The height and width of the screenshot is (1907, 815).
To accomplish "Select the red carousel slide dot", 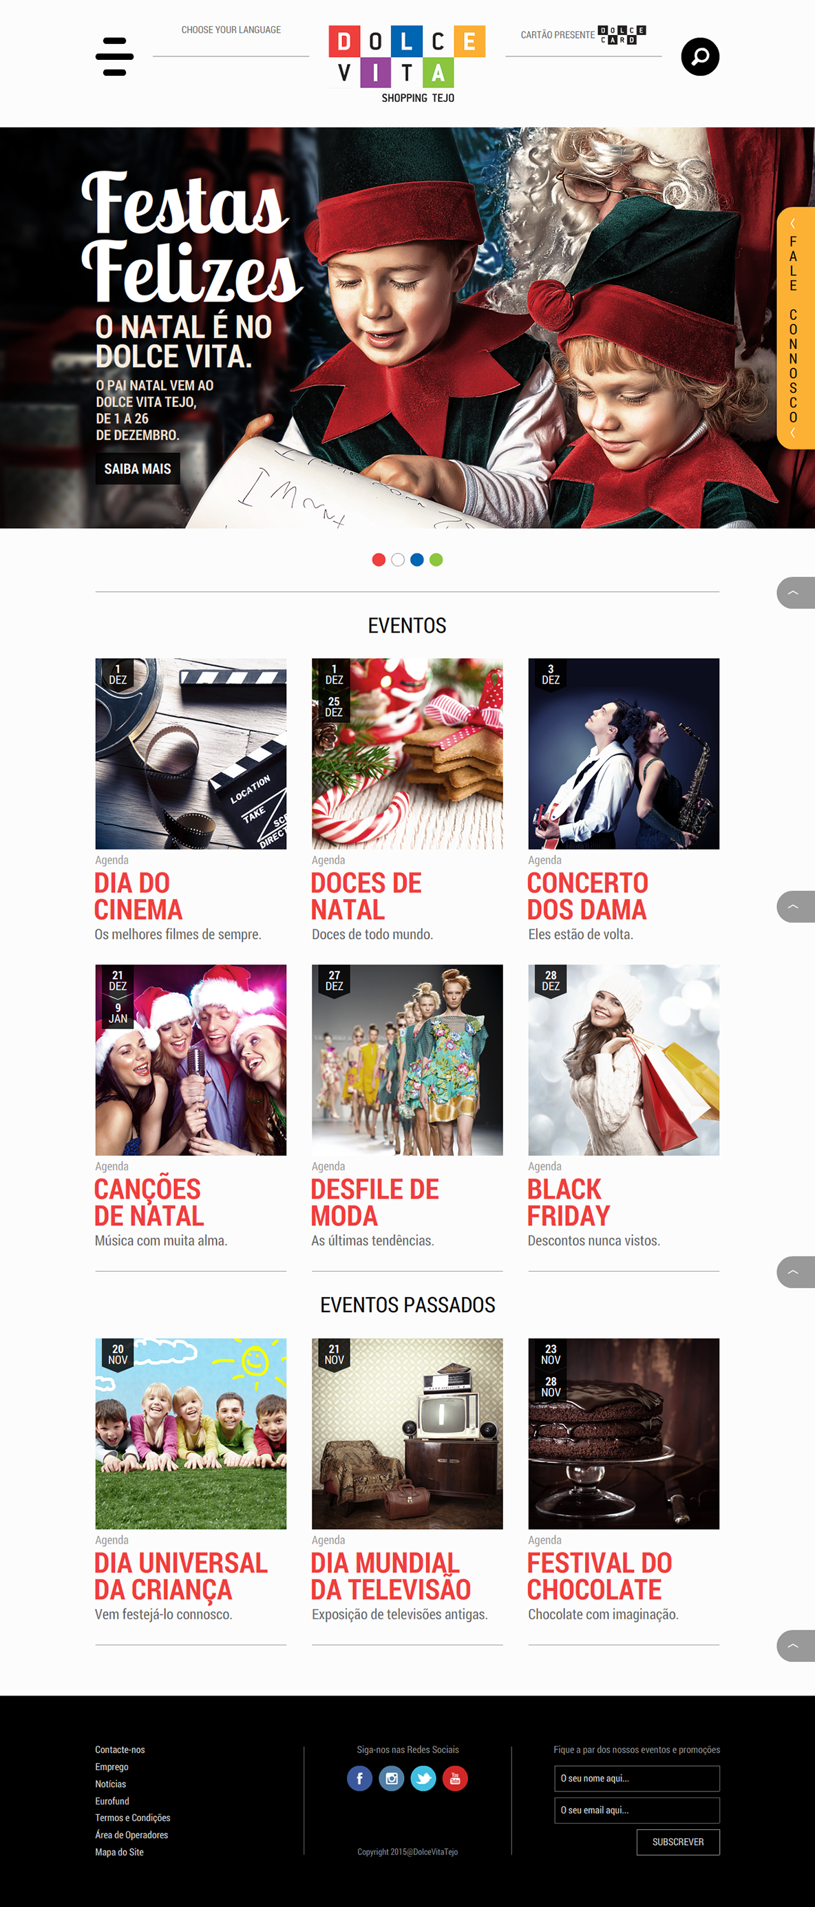I will tap(379, 560).
